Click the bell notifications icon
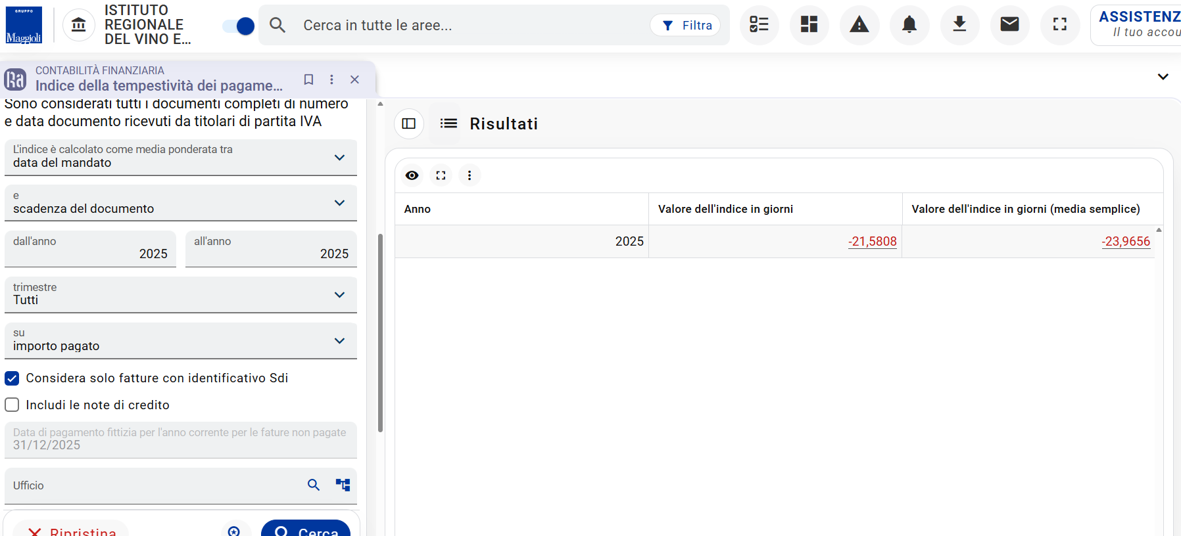 [909, 25]
